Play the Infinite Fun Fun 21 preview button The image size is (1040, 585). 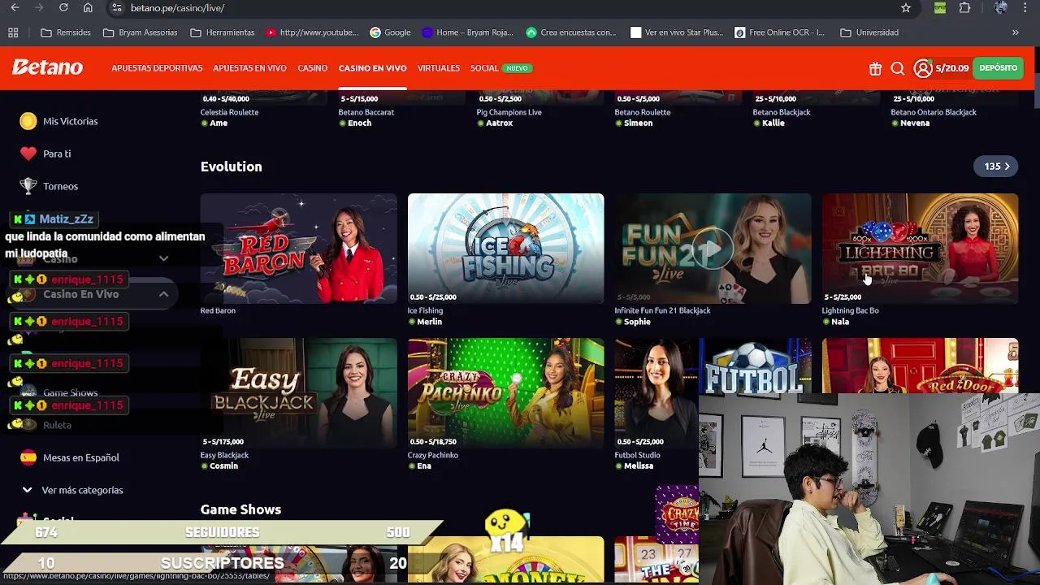[x=713, y=249]
